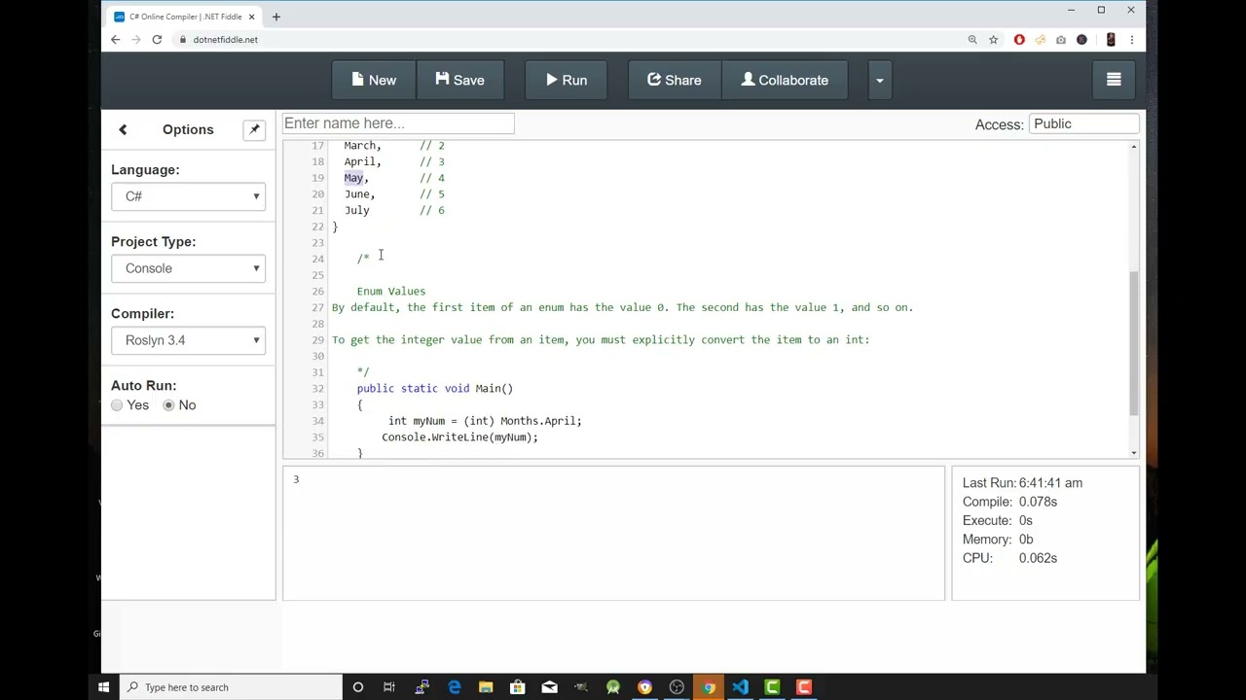Open the hamburger menu
The height and width of the screenshot is (700, 1246).
tap(1114, 81)
